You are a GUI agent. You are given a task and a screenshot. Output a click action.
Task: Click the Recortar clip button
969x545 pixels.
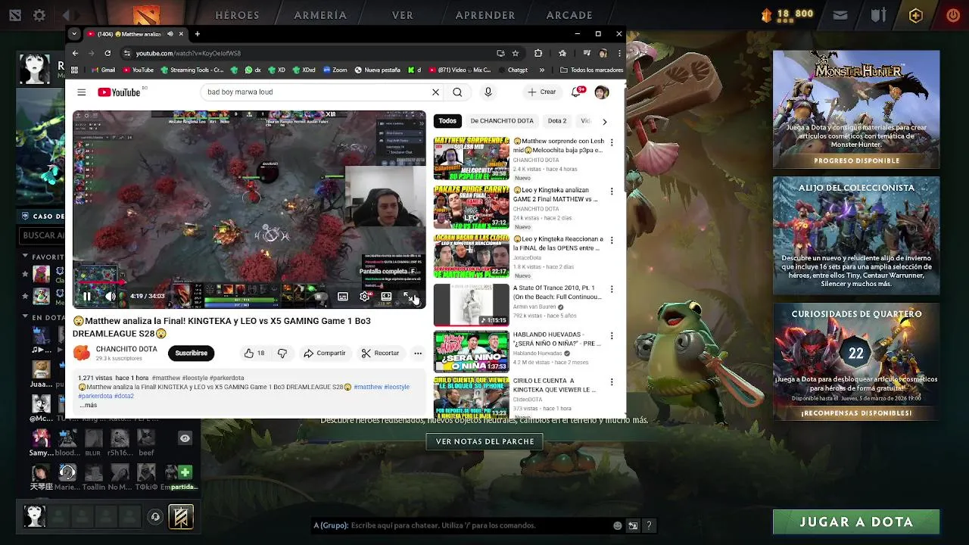point(380,353)
